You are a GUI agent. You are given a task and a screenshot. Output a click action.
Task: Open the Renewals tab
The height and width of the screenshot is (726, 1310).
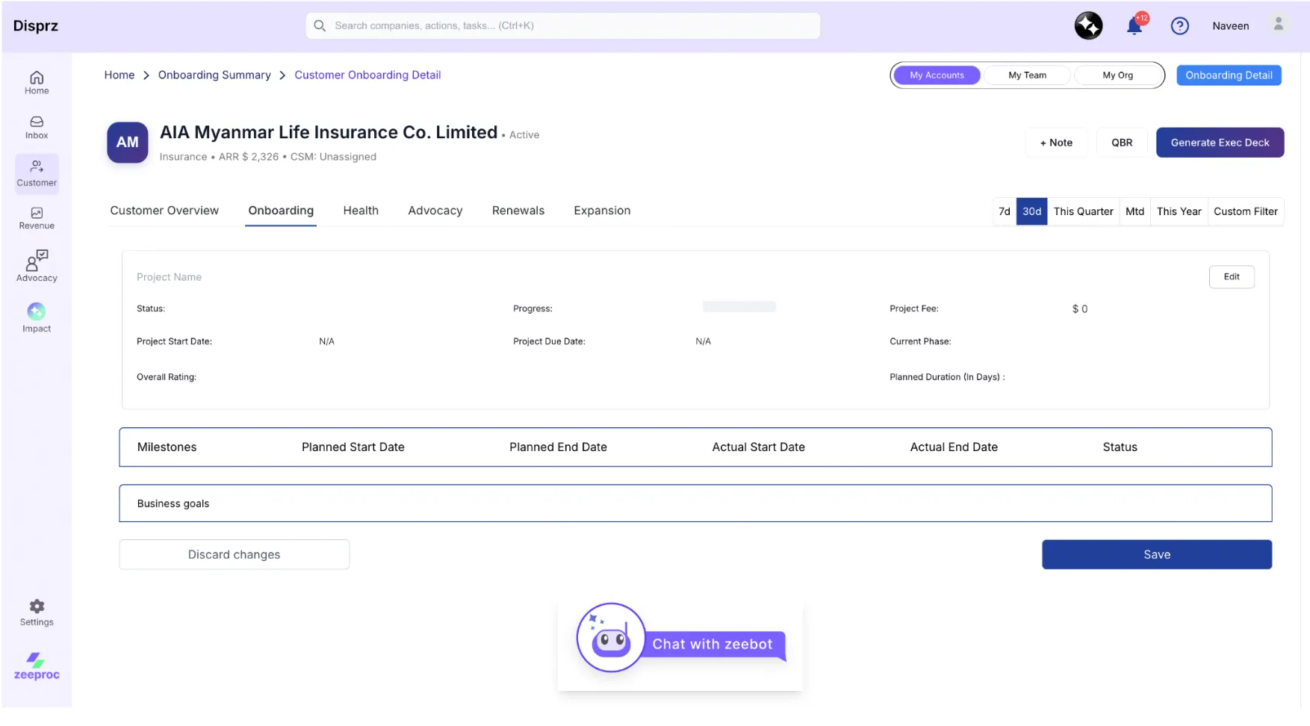point(518,211)
